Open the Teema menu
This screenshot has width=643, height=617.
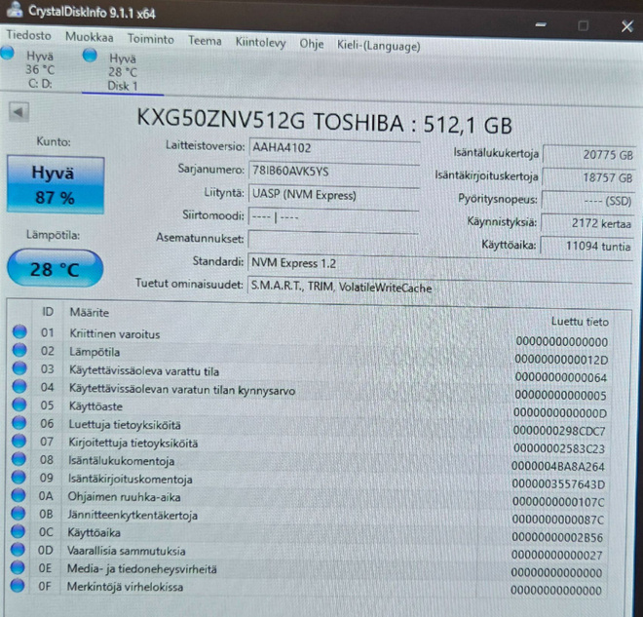point(205,41)
